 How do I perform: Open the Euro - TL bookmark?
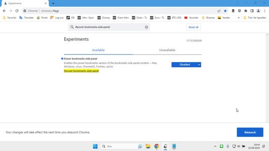click(x=157, y=18)
